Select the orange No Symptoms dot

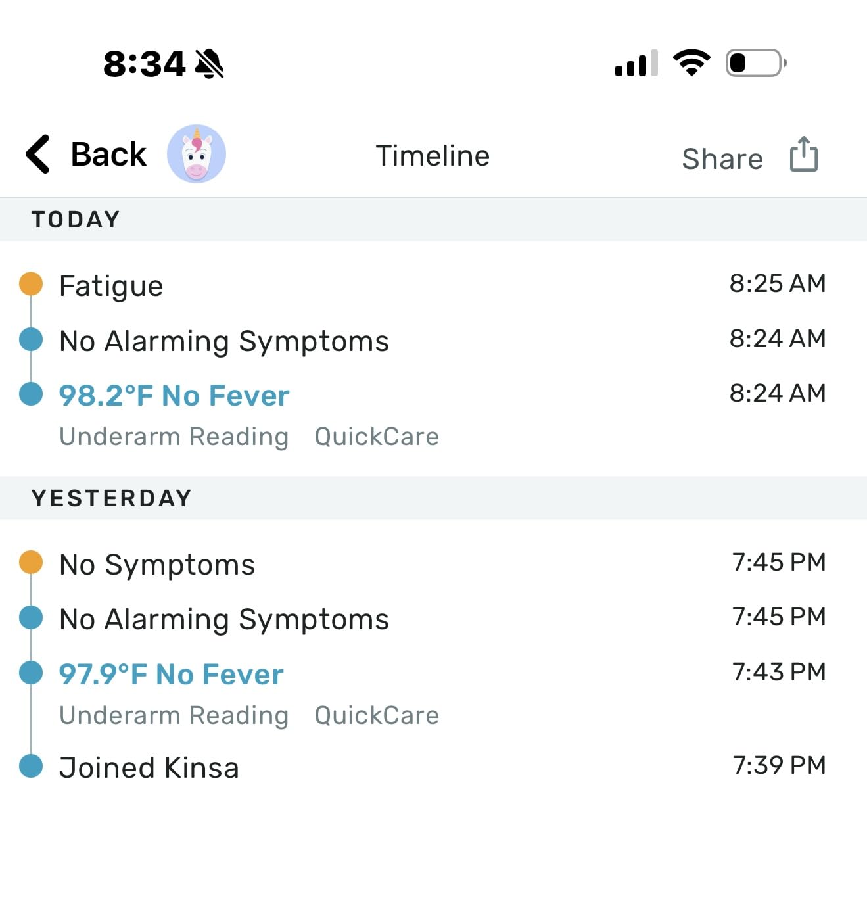point(31,563)
